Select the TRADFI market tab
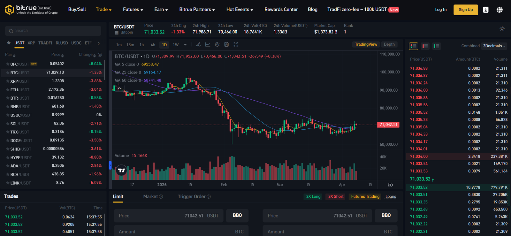This screenshot has width=511, height=236. (x=45, y=43)
